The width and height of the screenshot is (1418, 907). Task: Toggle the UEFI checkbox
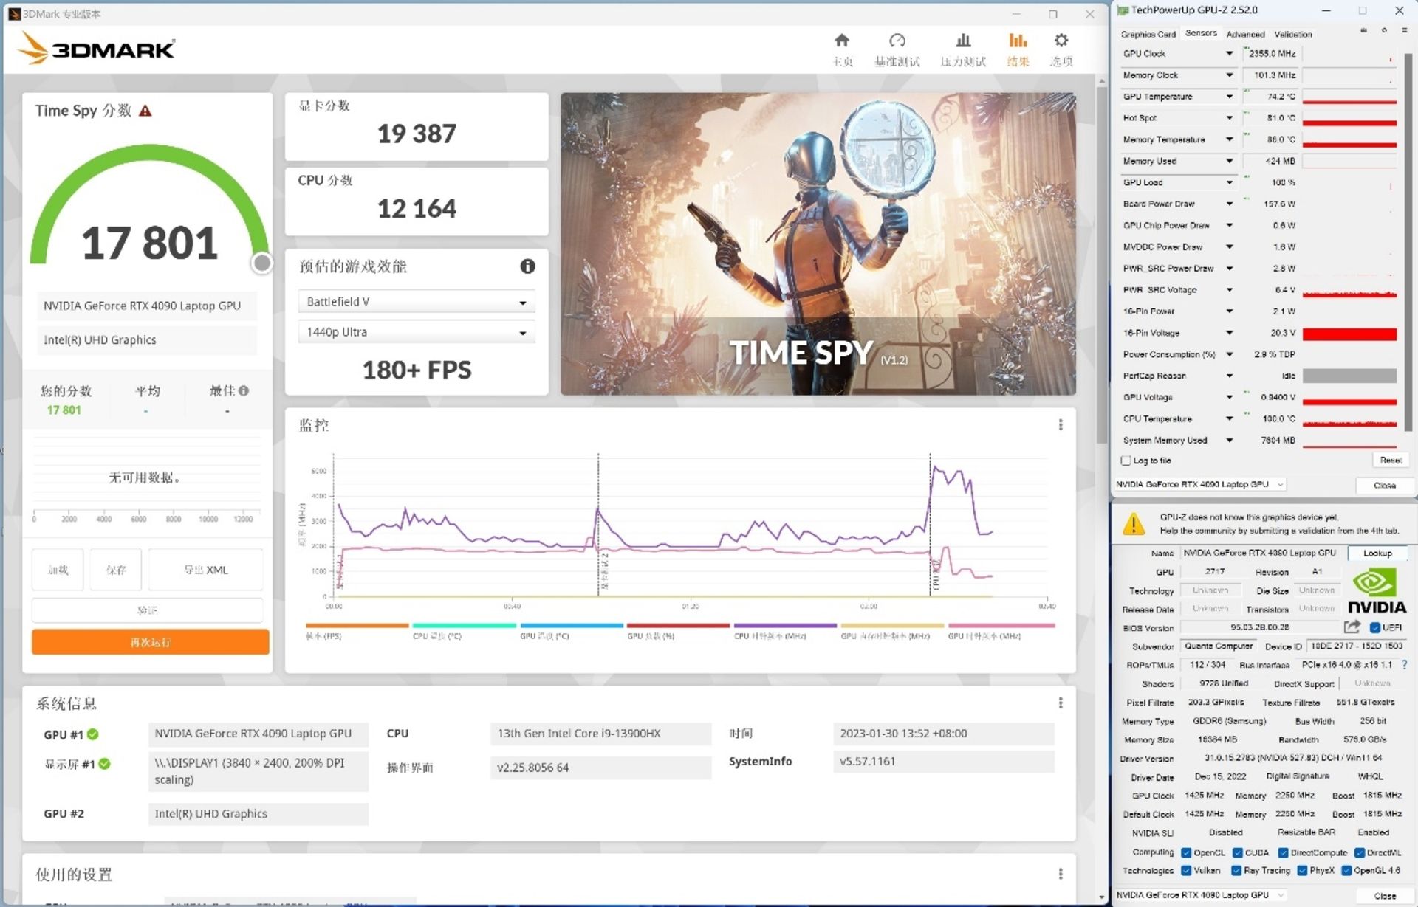coord(1374,627)
